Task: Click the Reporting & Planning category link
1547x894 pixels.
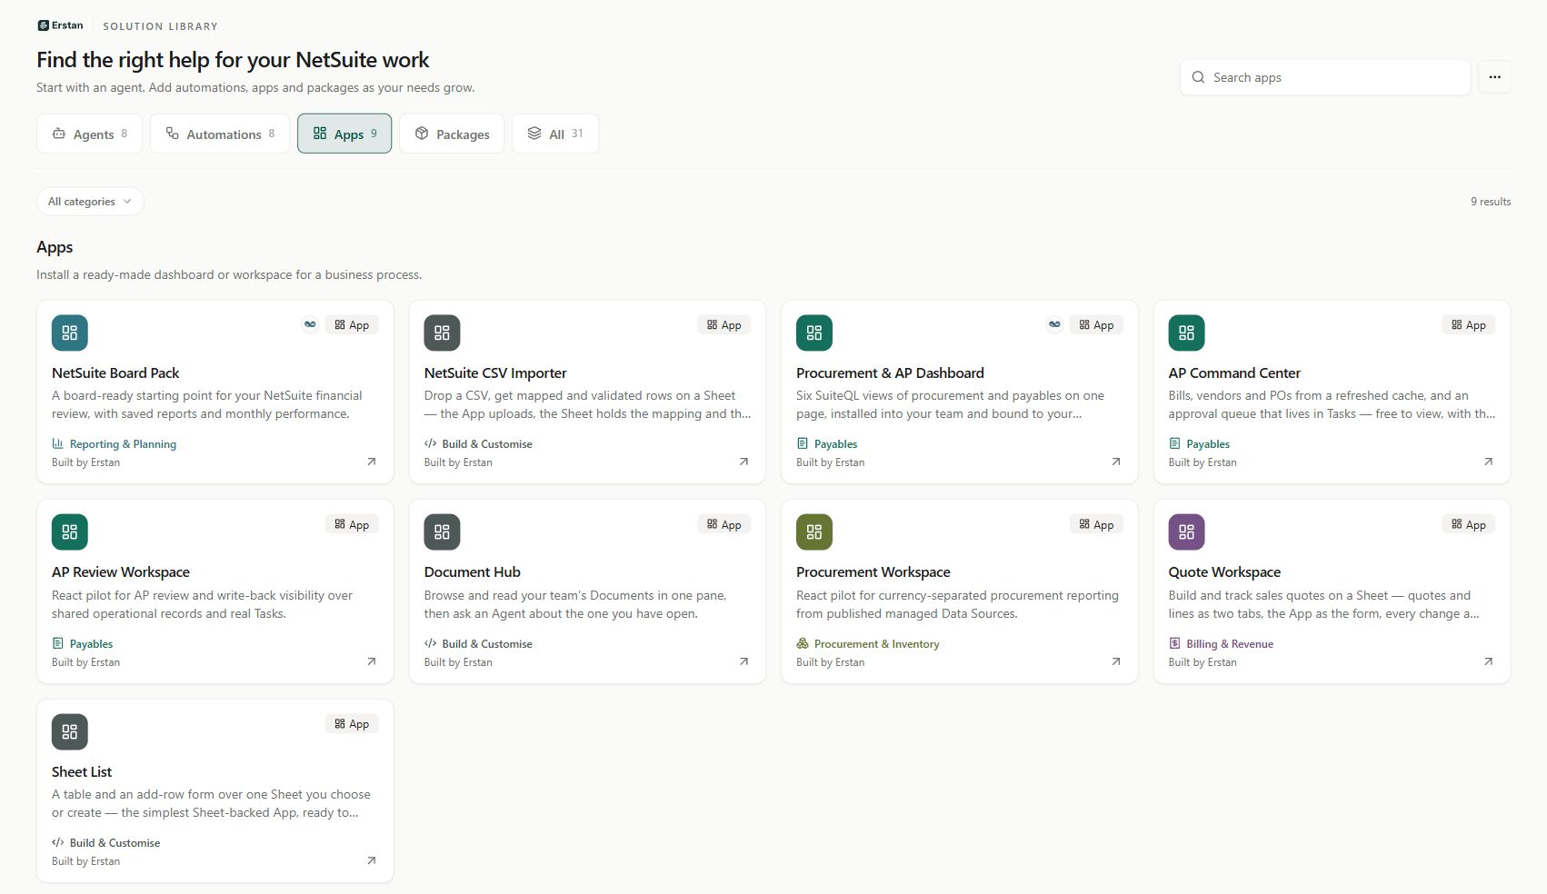Action: 115,444
